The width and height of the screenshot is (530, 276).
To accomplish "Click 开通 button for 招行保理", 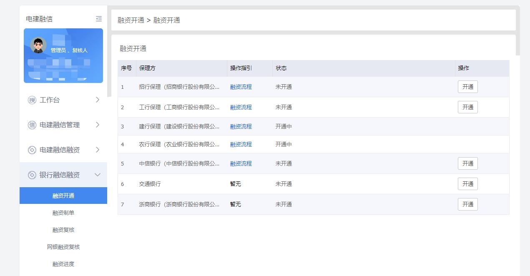I will pos(467,87).
